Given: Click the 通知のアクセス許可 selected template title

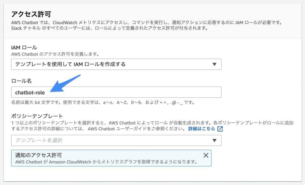Looking at the screenshot, I should click(38, 155).
